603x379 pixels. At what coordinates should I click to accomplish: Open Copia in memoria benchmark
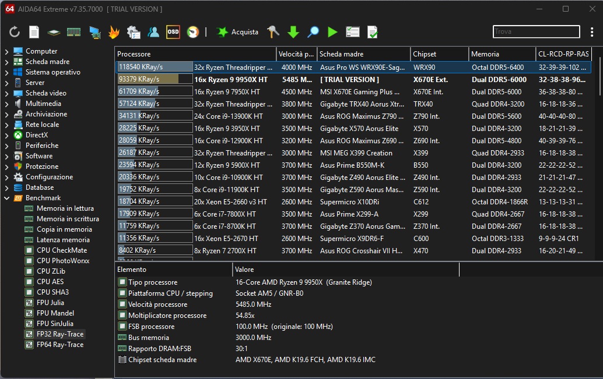click(x=64, y=229)
